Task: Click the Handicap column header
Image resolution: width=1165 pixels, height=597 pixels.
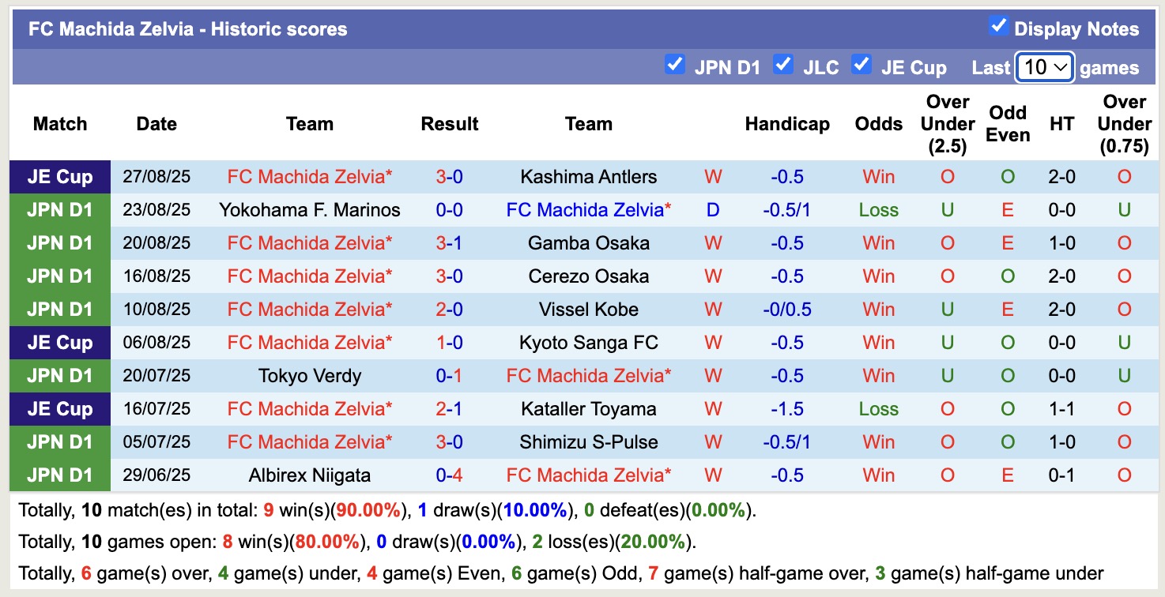Action: point(786,124)
